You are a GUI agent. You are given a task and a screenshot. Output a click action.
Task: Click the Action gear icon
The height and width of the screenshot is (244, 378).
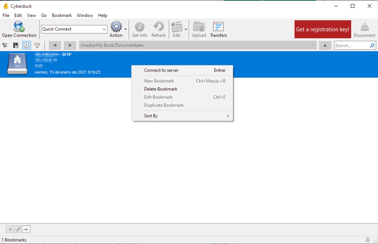click(x=116, y=27)
